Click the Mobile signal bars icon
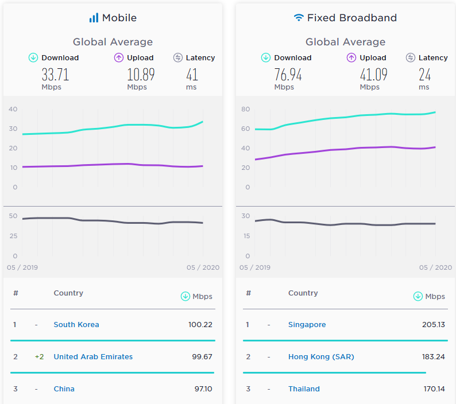Image resolution: width=456 pixels, height=404 pixels. click(x=94, y=18)
